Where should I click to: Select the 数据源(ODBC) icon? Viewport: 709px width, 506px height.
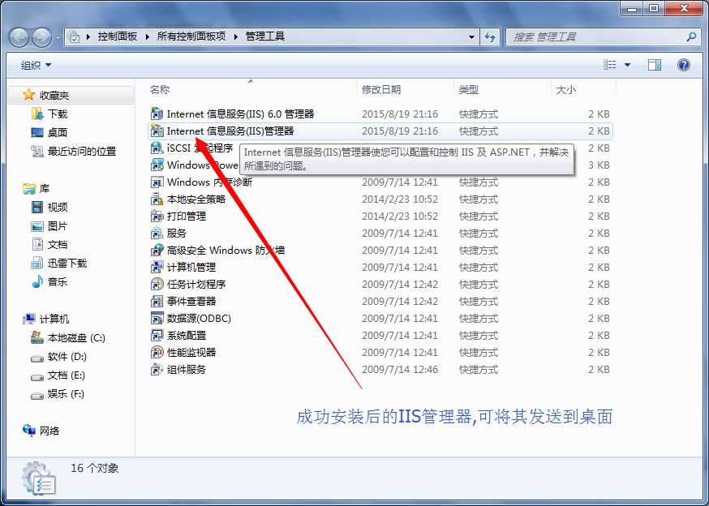(x=157, y=319)
